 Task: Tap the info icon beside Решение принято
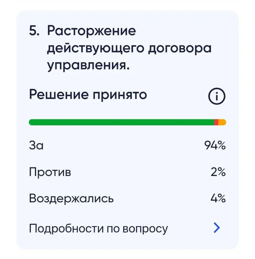(217, 96)
